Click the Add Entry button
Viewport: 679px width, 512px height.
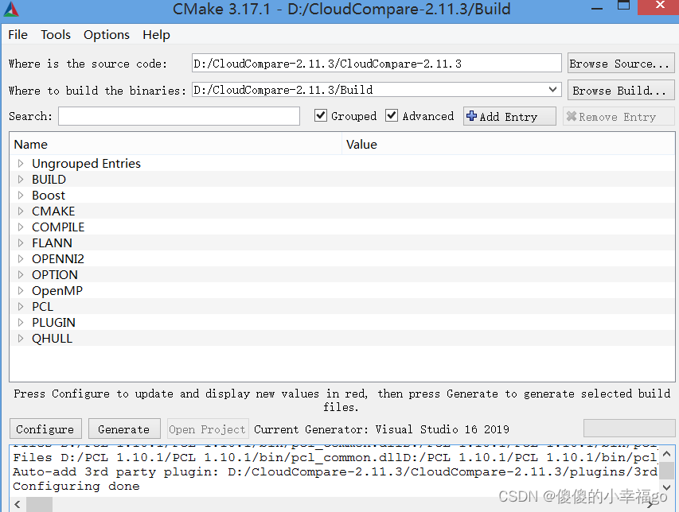509,116
